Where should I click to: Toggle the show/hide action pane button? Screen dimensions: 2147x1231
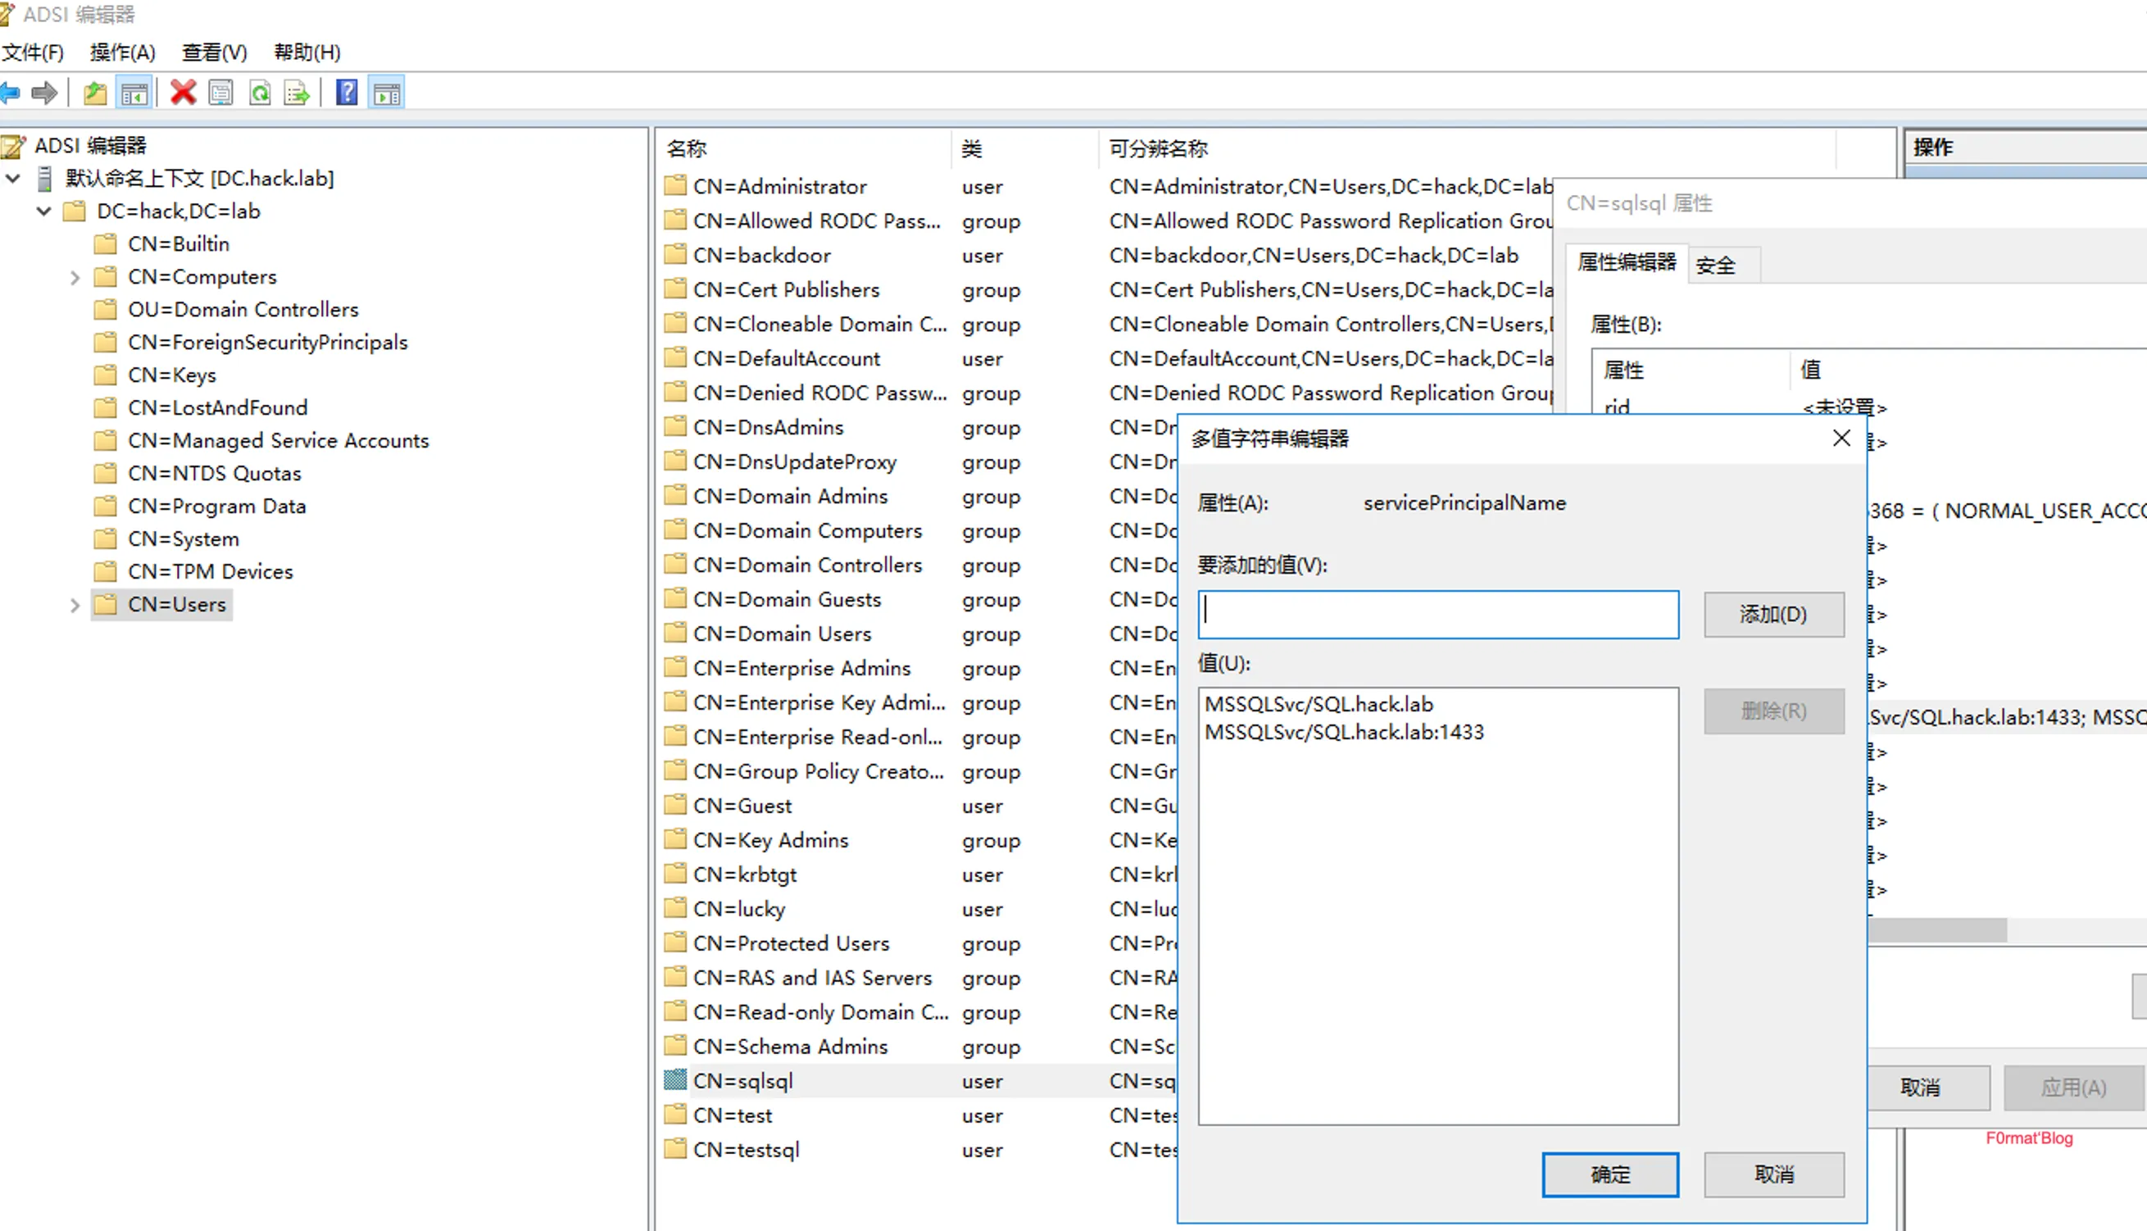click(x=387, y=93)
